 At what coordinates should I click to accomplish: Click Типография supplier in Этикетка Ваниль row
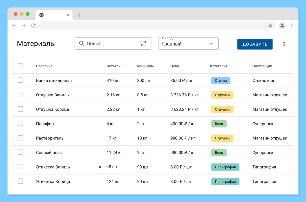(264, 167)
